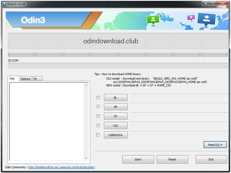Image resolution: width=231 pixels, height=173 pixels.
Task: Open the Mass D/L dropdown button
Action: tap(215, 145)
